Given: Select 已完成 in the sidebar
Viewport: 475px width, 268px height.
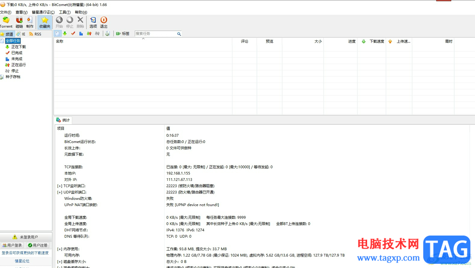Looking at the screenshot, I should point(17,53).
